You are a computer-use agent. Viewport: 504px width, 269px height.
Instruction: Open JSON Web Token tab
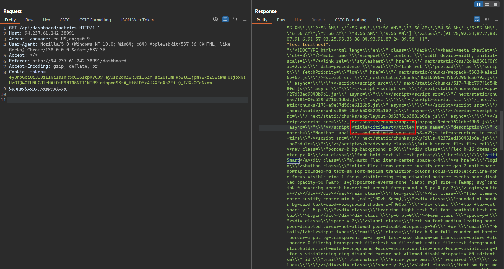point(137,20)
